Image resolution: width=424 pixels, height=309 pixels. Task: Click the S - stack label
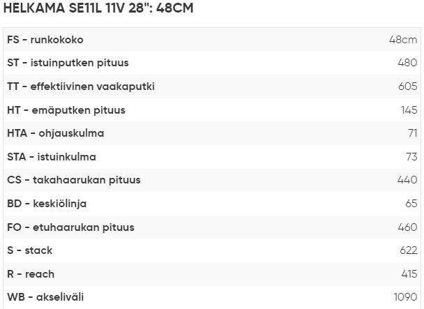pyautogui.click(x=30, y=250)
